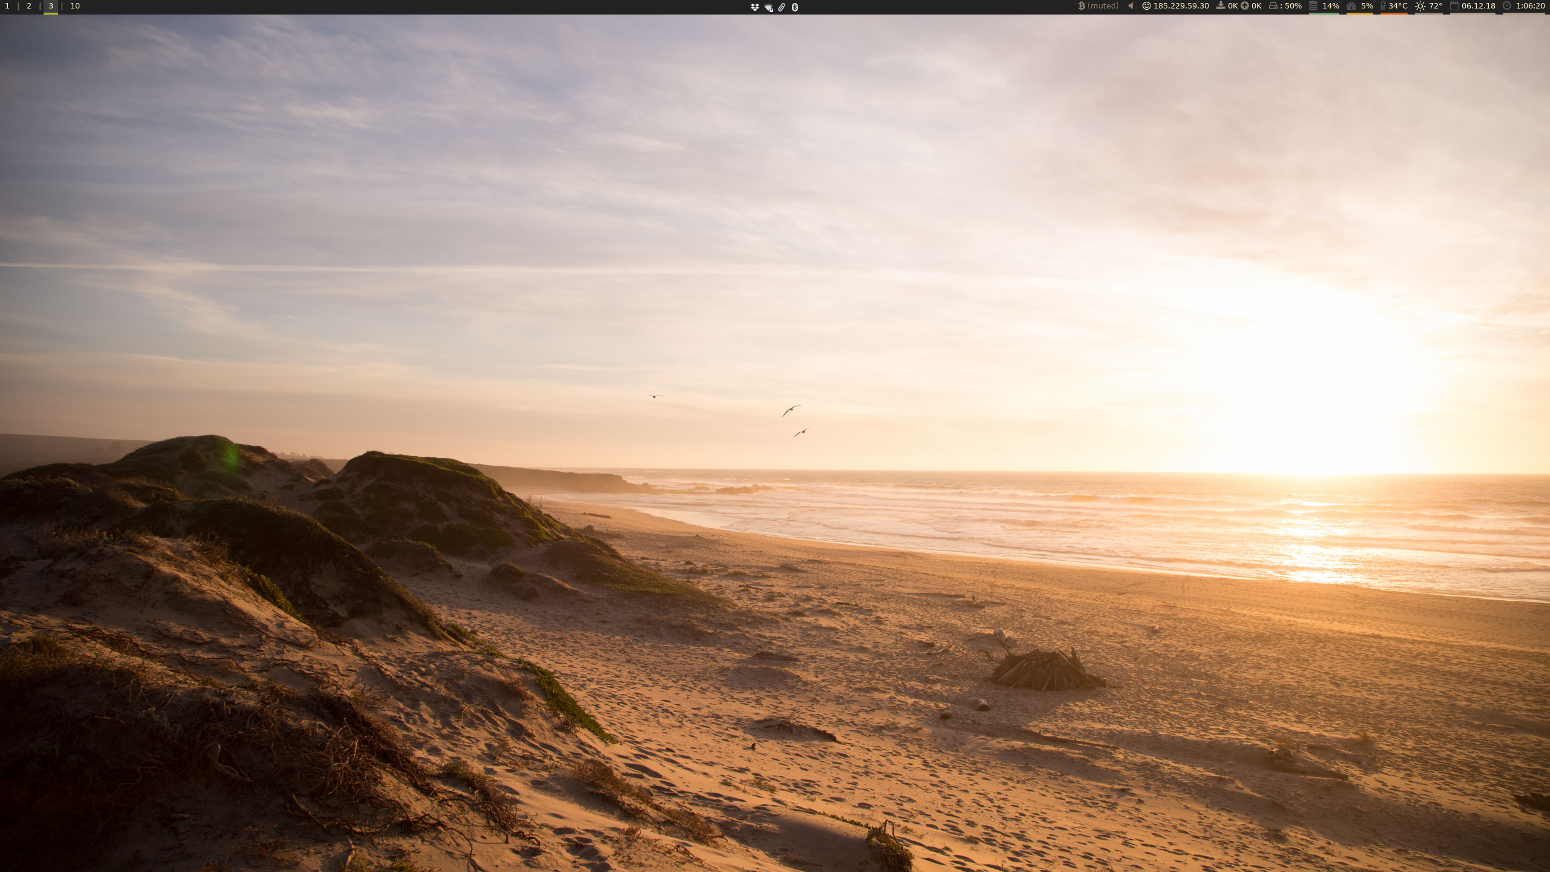Viewport: 1550px width, 872px height.
Task: Click the disk drive usage icon
Action: click(1273, 6)
